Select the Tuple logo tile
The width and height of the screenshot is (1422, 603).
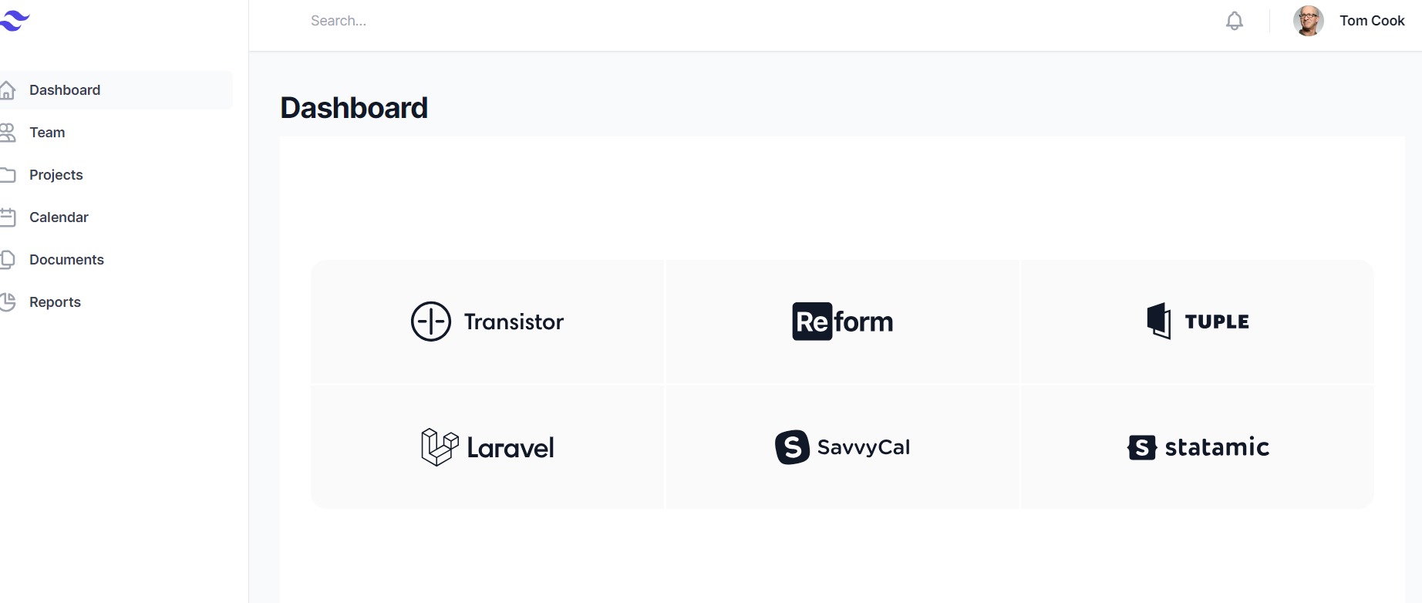click(1197, 322)
